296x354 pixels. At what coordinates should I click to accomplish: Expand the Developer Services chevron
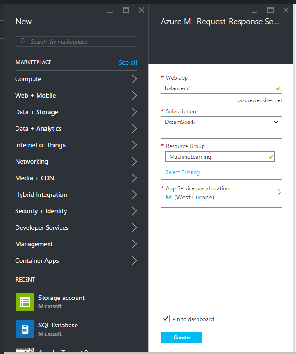pyautogui.click(x=134, y=227)
